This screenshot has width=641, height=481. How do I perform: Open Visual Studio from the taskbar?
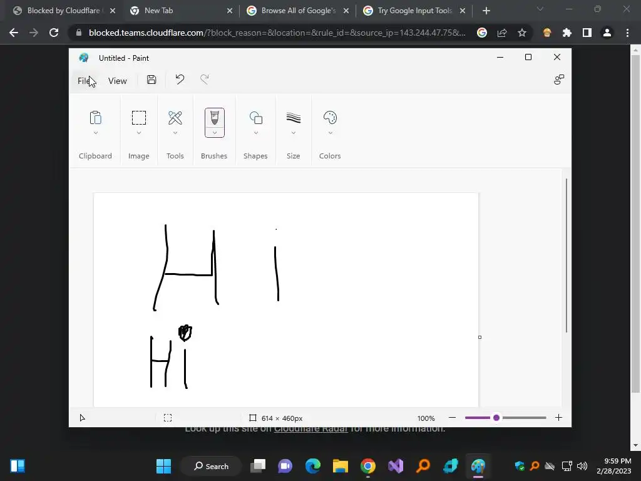coord(396,466)
